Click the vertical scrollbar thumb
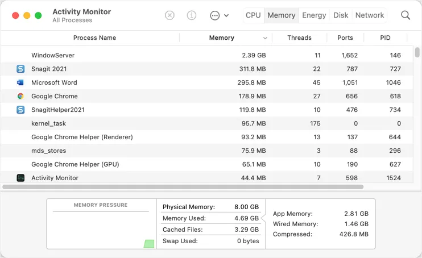Screen dimensions: 422x258 click(417, 53)
